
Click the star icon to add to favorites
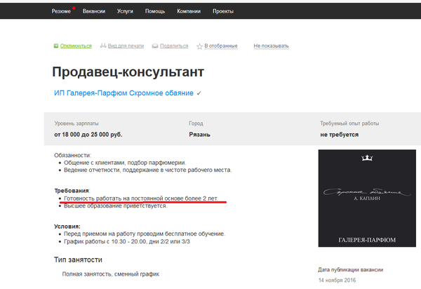(x=199, y=46)
